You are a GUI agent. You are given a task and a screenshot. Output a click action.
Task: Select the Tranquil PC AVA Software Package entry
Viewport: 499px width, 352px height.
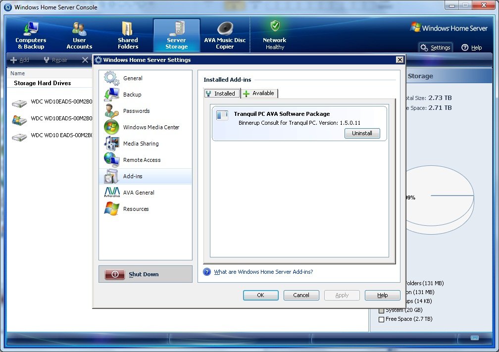point(299,123)
